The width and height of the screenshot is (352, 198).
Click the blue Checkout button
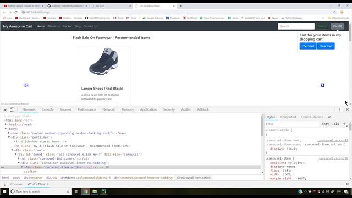(308, 46)
